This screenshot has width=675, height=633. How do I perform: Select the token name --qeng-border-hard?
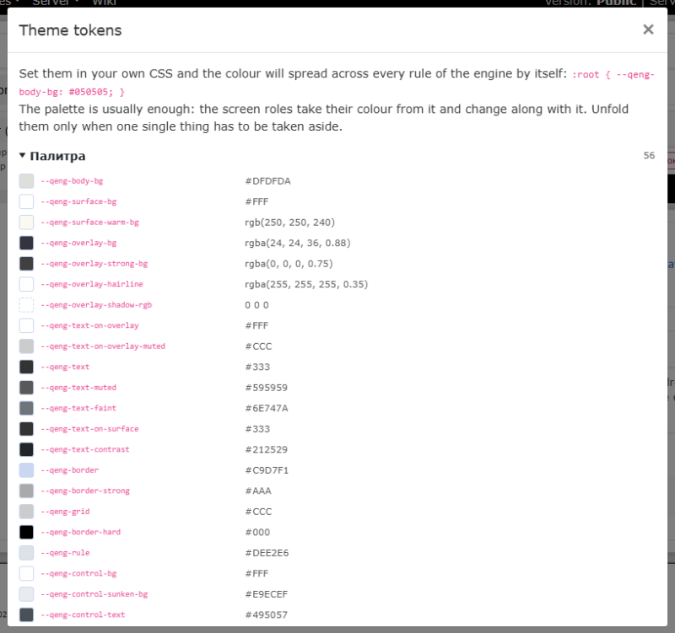click(81, 532)
